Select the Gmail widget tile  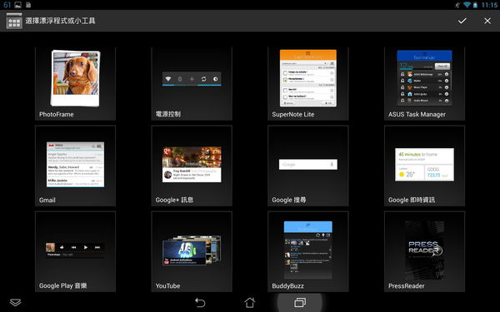(75, 166)
